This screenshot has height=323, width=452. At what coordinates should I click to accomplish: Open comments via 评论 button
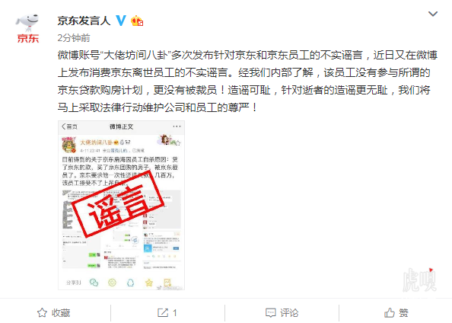pos(282,312)
